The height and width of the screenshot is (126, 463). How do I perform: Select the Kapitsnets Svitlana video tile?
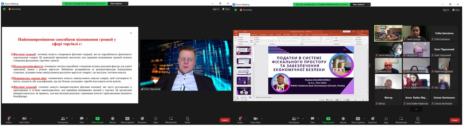click(444, 65)
